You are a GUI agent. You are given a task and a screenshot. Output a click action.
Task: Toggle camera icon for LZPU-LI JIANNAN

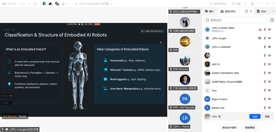[270, 47]
